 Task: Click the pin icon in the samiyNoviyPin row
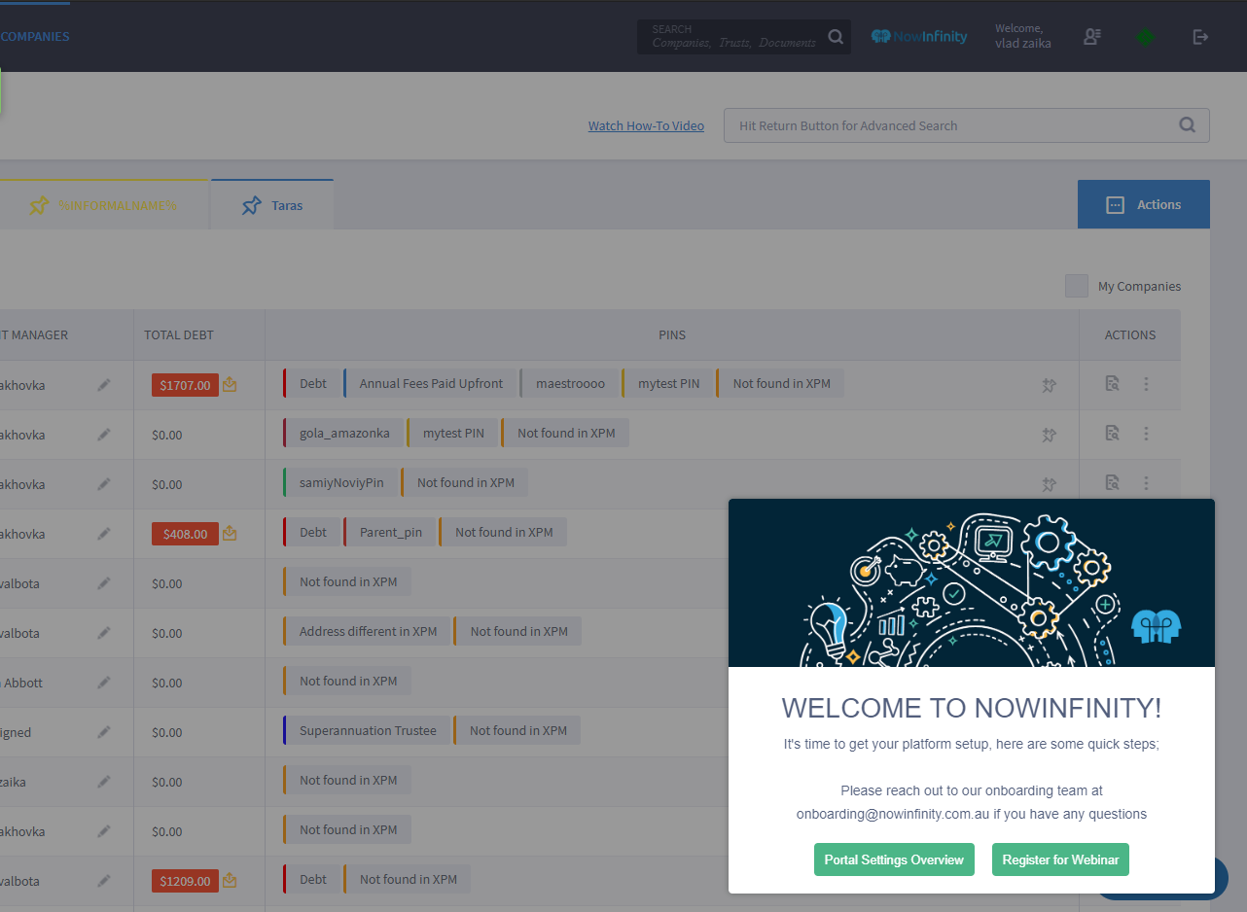click(1049, 484)
